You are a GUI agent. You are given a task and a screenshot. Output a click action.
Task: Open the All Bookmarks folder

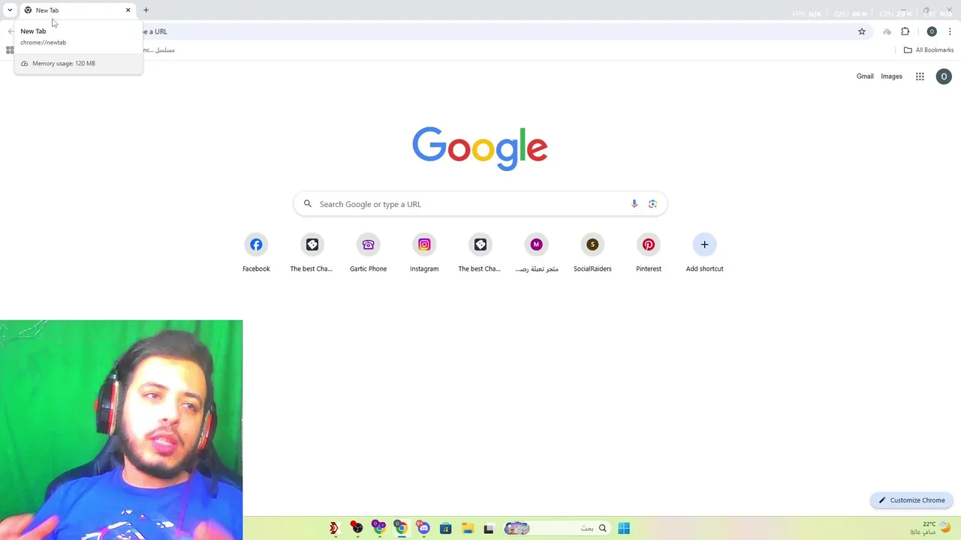point(929,50)
